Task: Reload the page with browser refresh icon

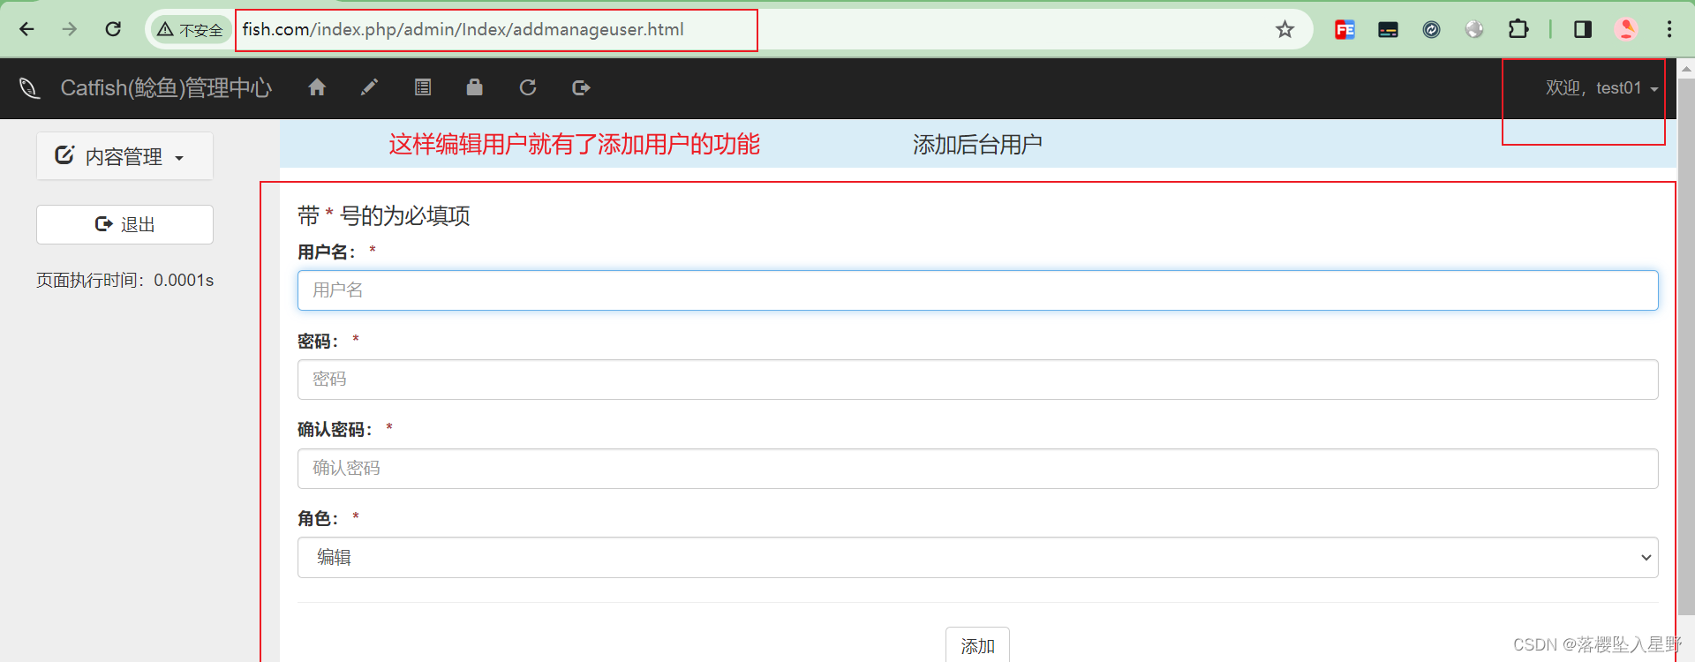Action: pos(113,29)
